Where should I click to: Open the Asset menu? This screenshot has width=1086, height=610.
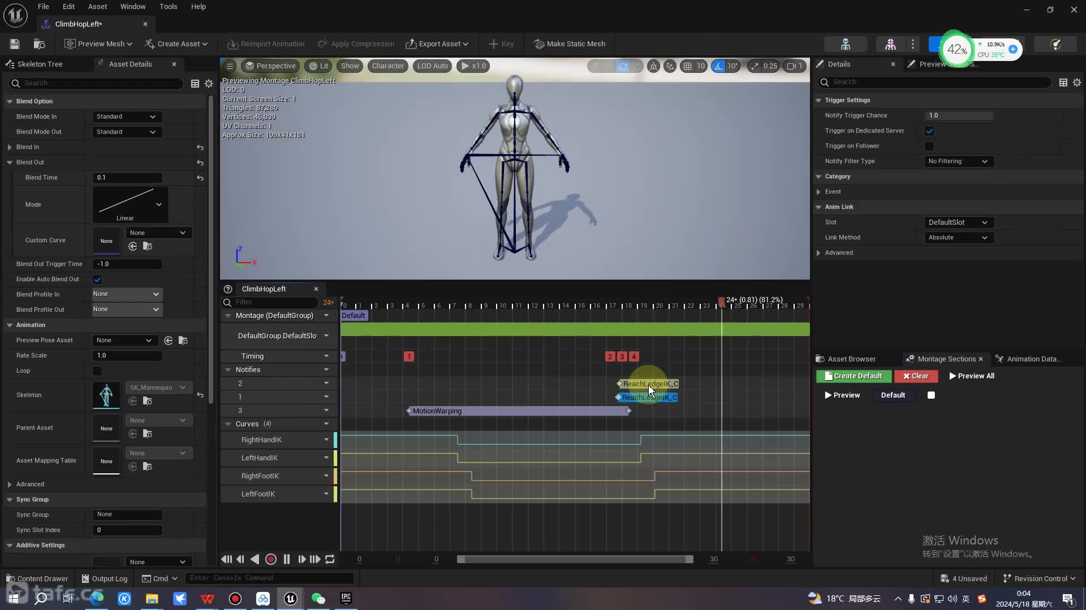(97, 7)
